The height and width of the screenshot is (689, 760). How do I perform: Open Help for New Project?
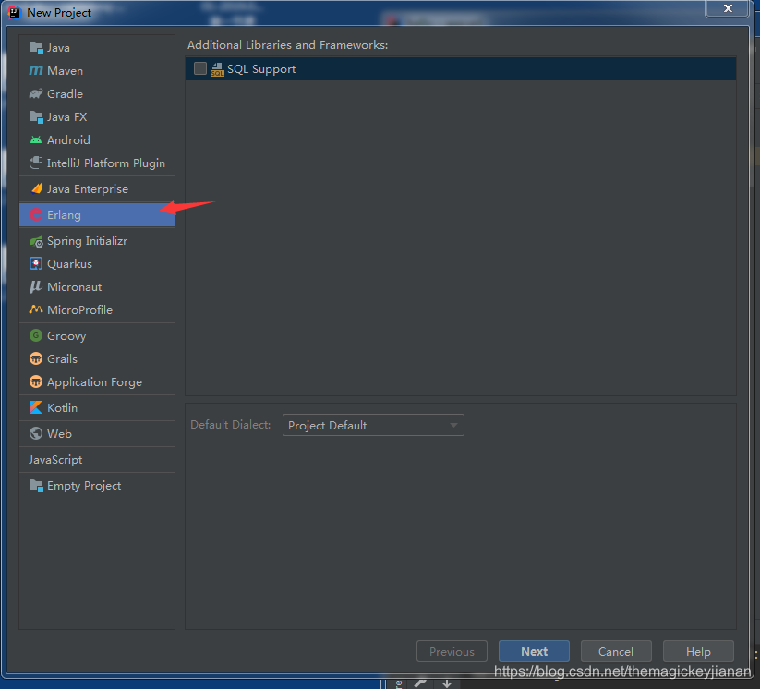tap(698, 651)
